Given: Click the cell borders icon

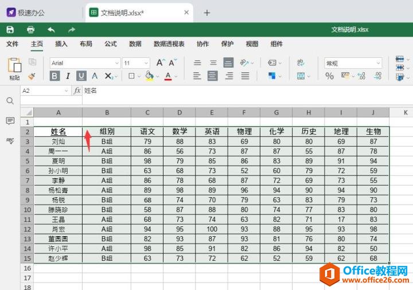Looking at the screenshot, I should point(131,76).
